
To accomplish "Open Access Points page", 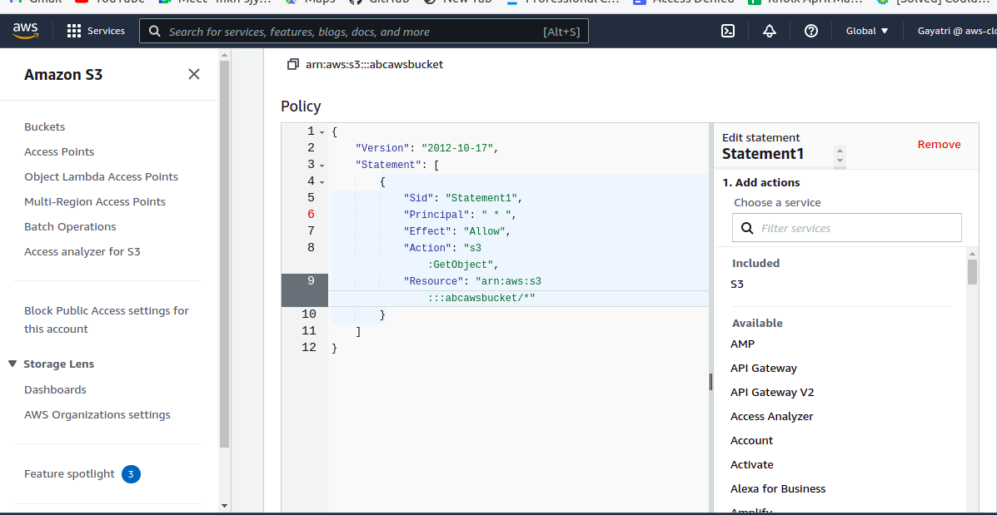I will (x=59, y=151).
